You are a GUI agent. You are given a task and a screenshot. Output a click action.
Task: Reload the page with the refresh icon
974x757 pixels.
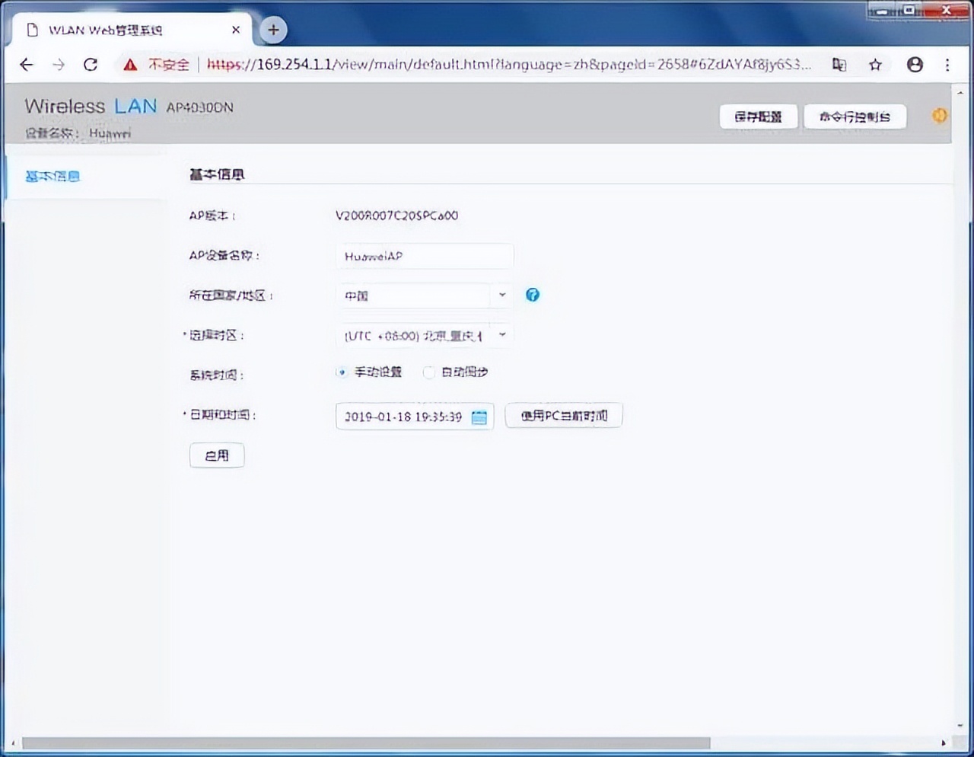(91, 65)
